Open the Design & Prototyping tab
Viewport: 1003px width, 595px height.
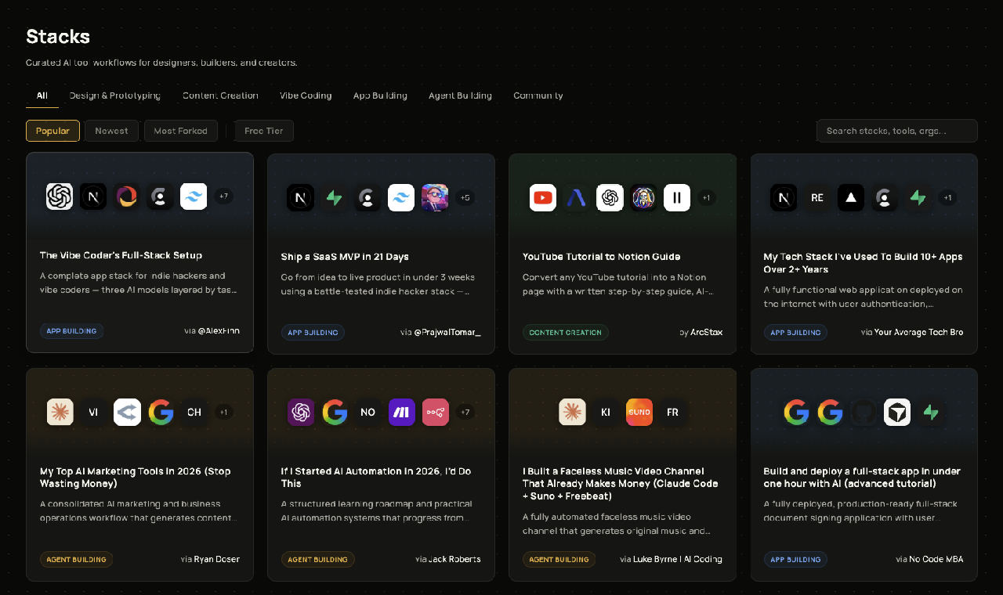(x=115, y=96)
